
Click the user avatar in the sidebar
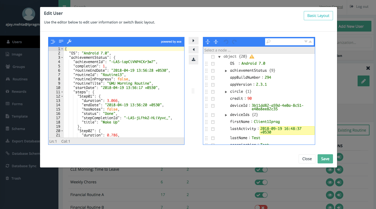click(29, 15)
